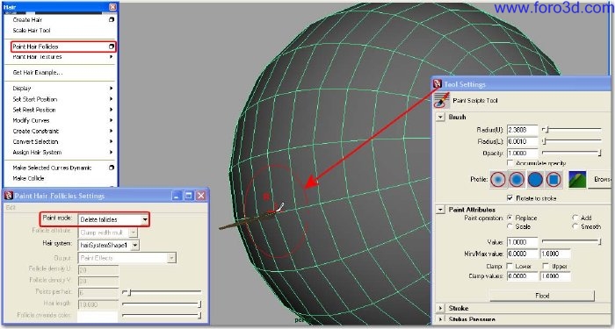Choose the soft brush profile
This screenshot has height=329, width=615.
pos(517,179)
